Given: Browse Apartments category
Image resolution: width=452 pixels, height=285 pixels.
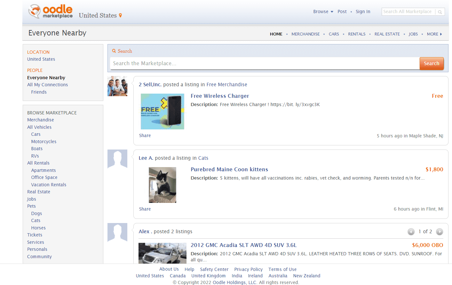Looking at the screenshot, I should coord(44,170).
